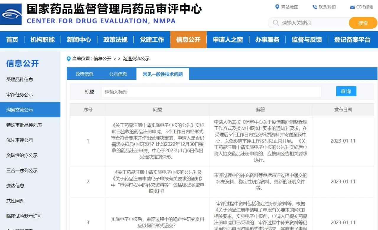378x230 pixels.
Task: Click the question text in row 1
Action: pyautogui.click(x=157, y=141)
